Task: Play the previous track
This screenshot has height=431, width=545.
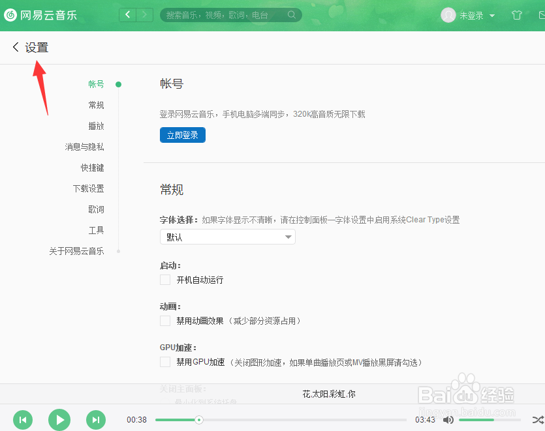Action: click(x=23, y=420)
